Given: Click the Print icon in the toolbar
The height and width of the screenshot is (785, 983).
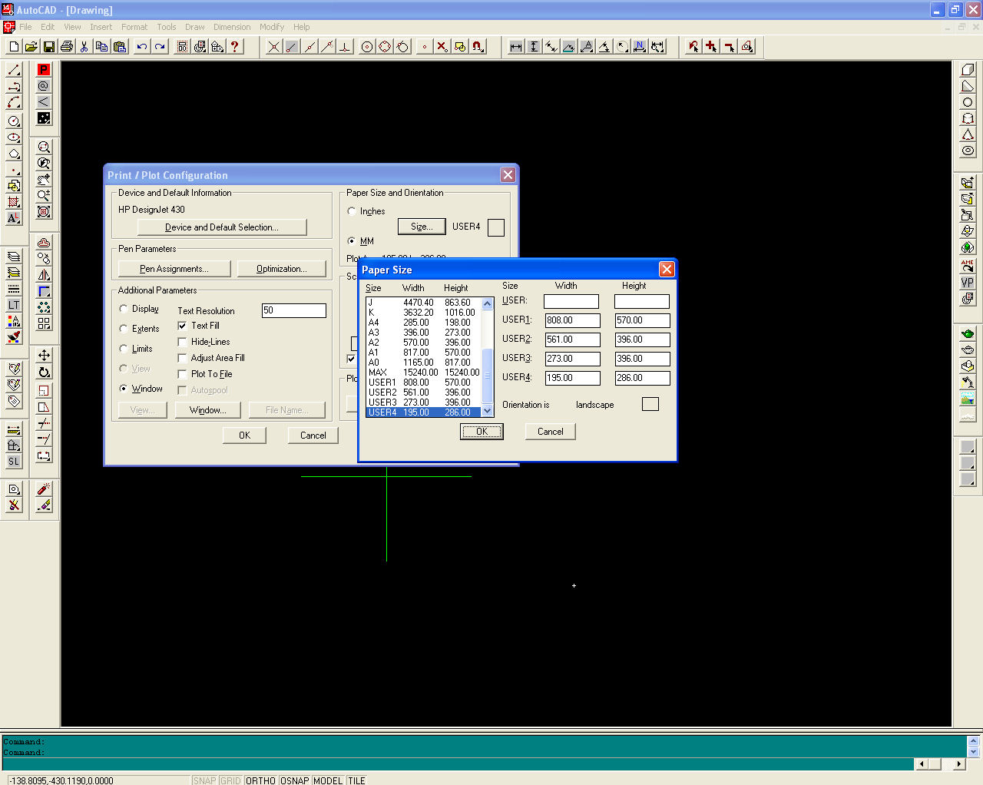Looking at the screenshot, I should click(67, 47).
